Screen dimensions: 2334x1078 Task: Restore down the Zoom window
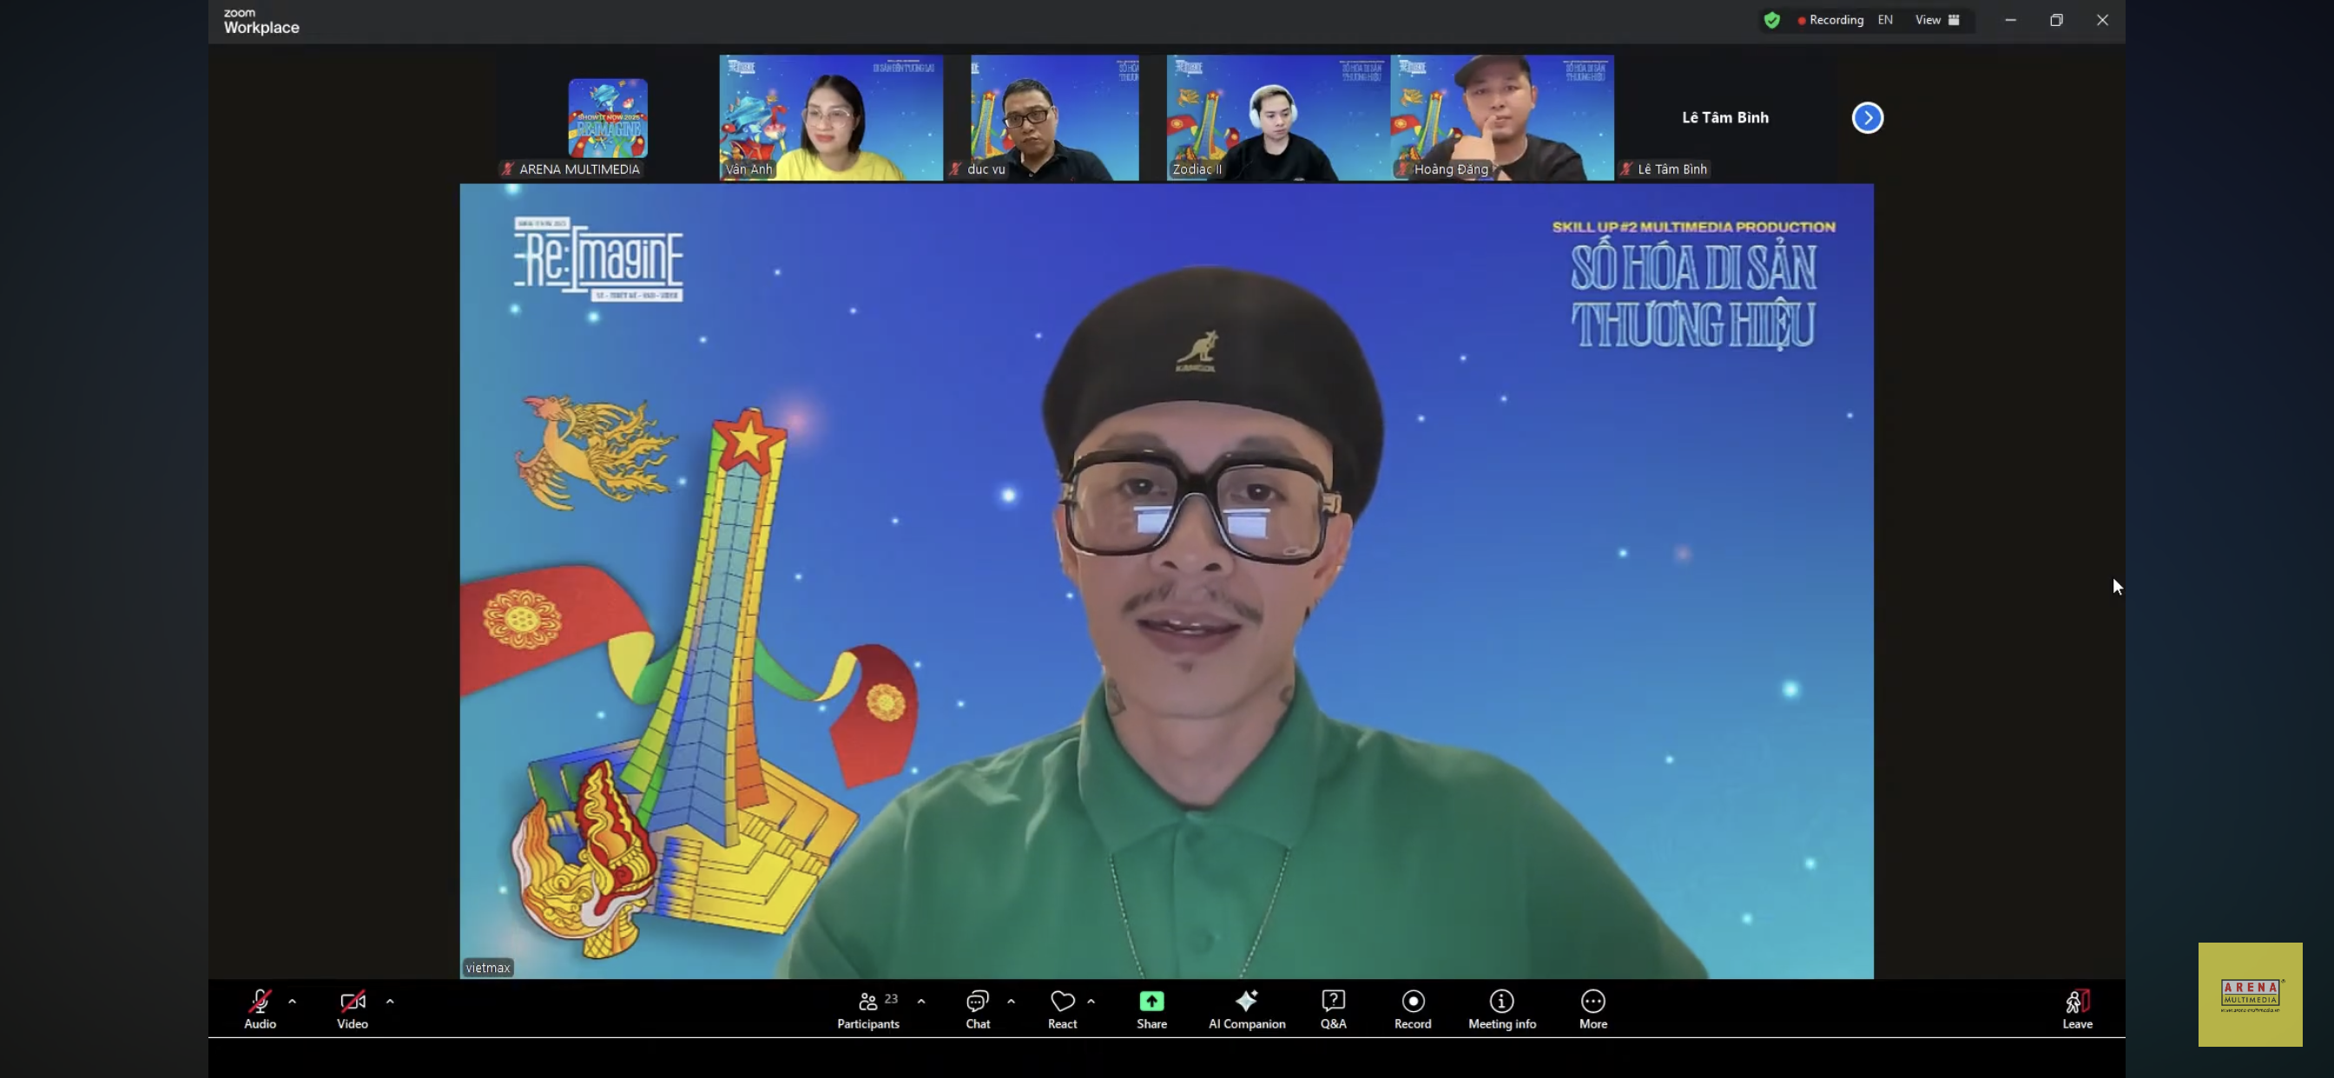coord(2056,20)
